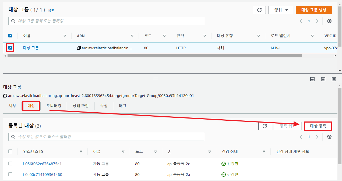Click the 등록 취소 button

tap(288, 126)
